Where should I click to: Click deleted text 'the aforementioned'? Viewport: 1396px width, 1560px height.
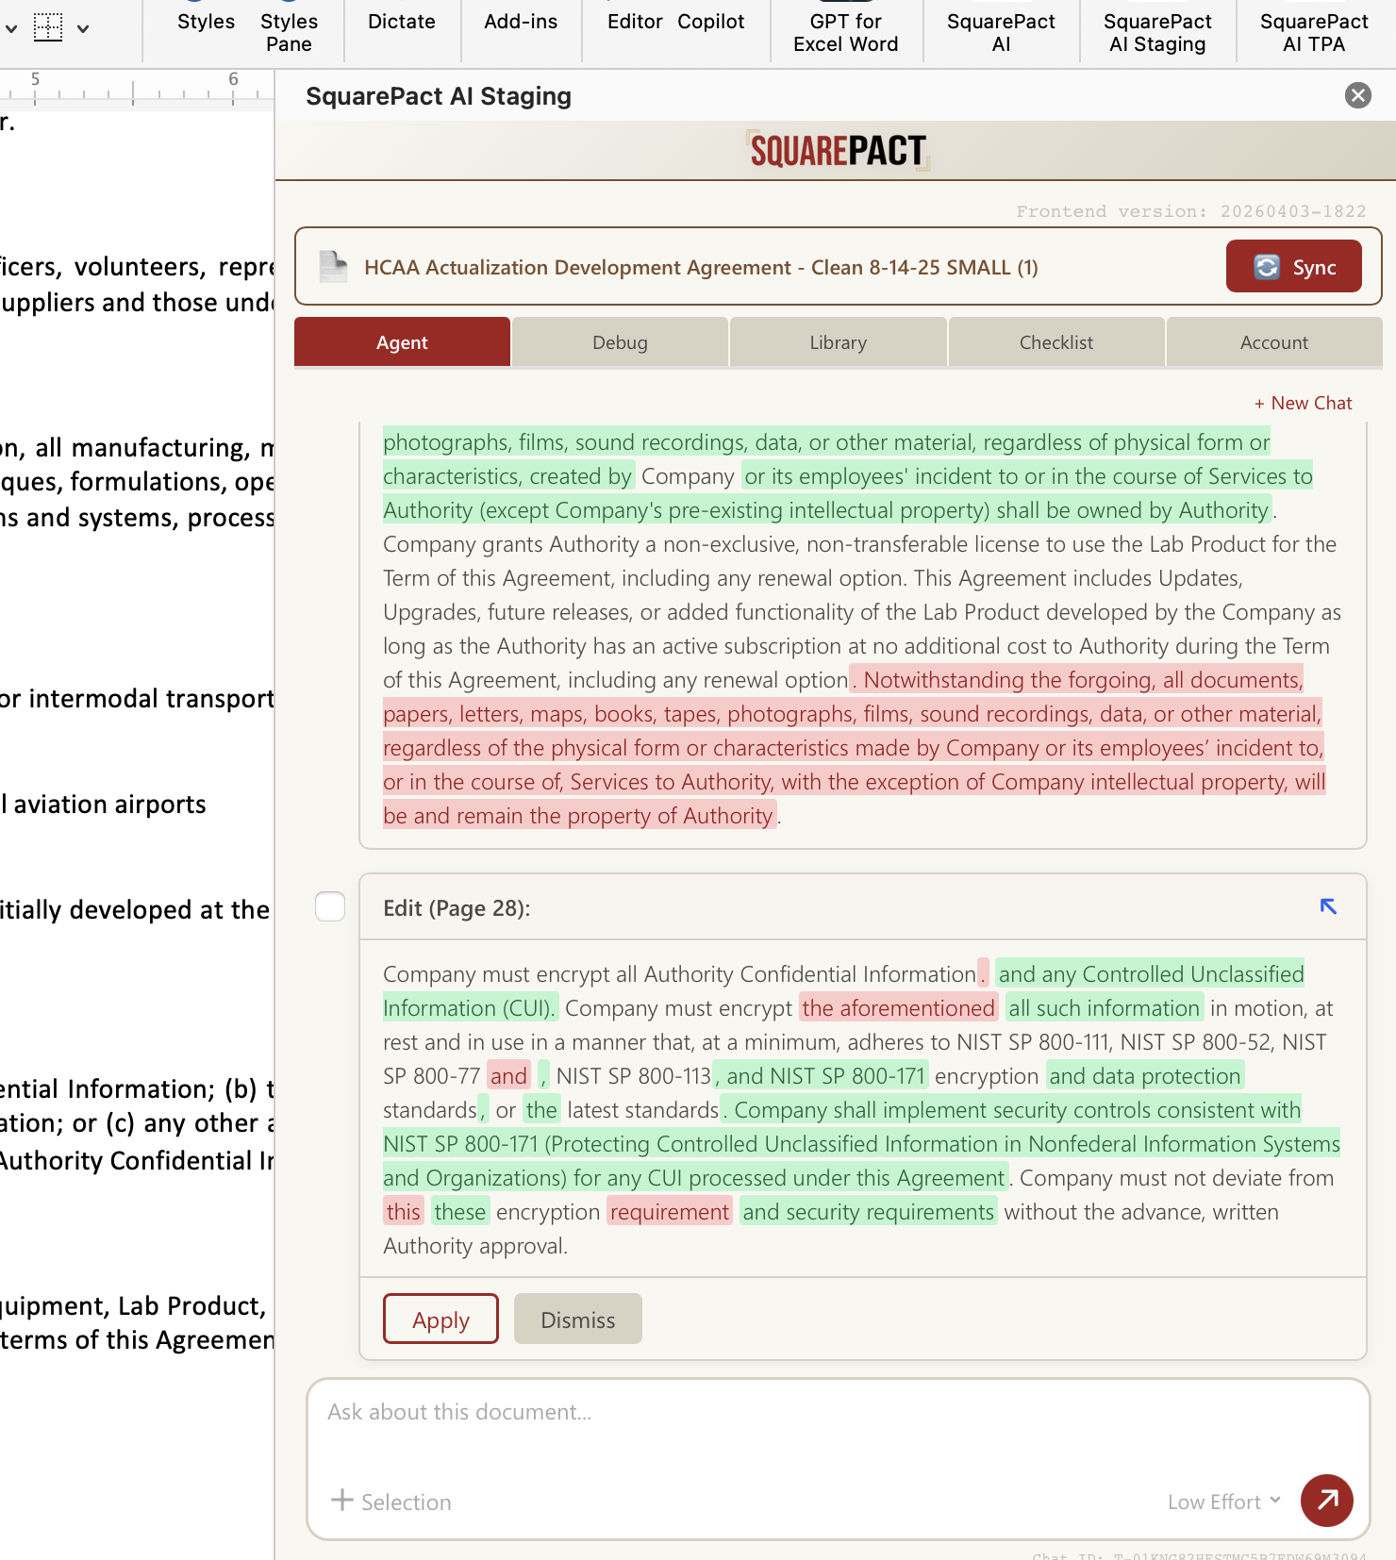tap(899, 1008)
